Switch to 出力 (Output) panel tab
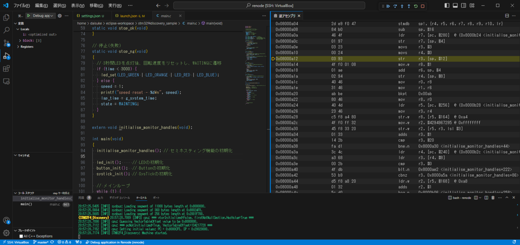The image size is (520, 245). click(x=100, y=197)
